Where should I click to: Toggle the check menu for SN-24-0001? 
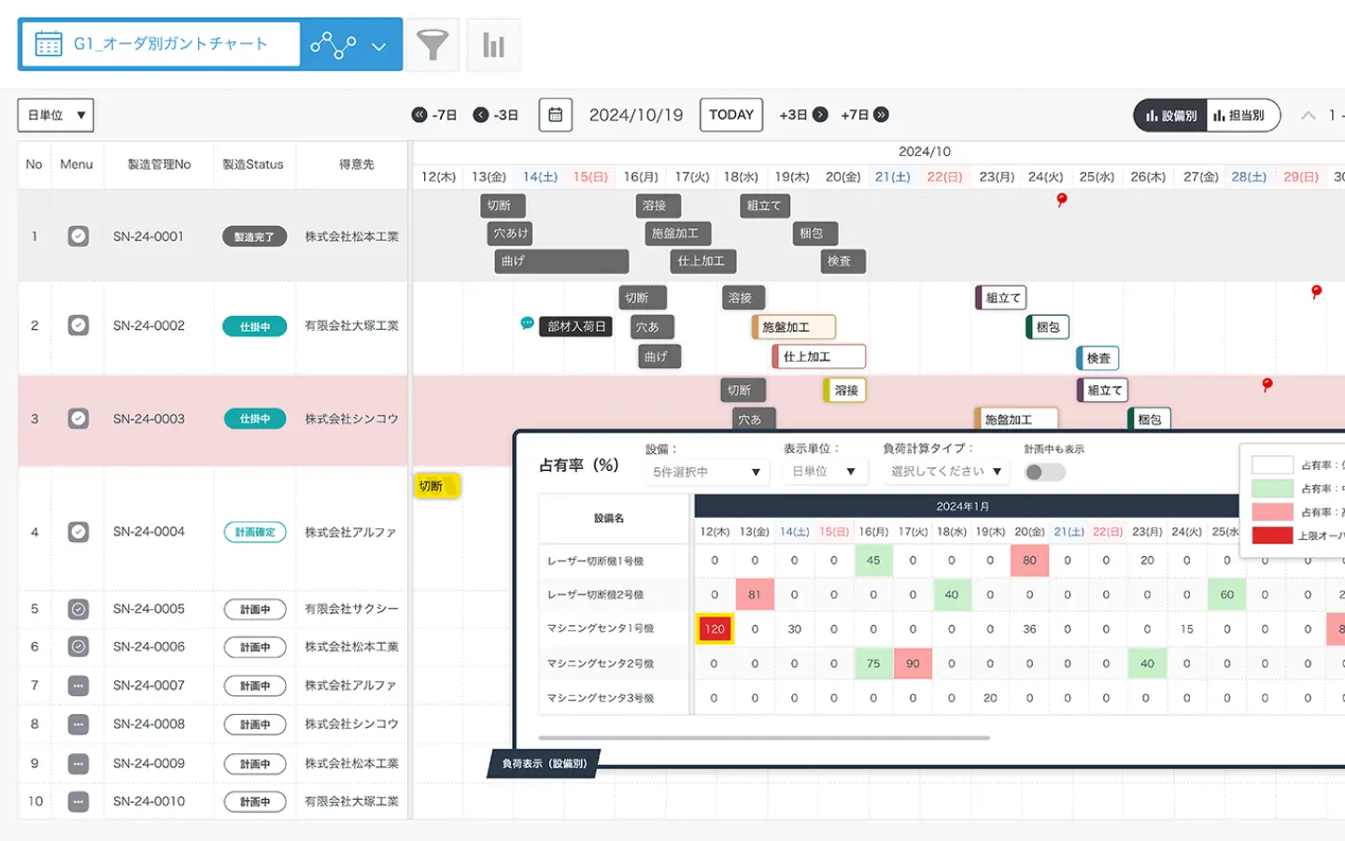78,236
